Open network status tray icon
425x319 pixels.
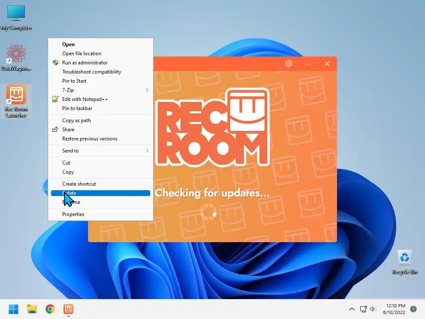(363, 309)
